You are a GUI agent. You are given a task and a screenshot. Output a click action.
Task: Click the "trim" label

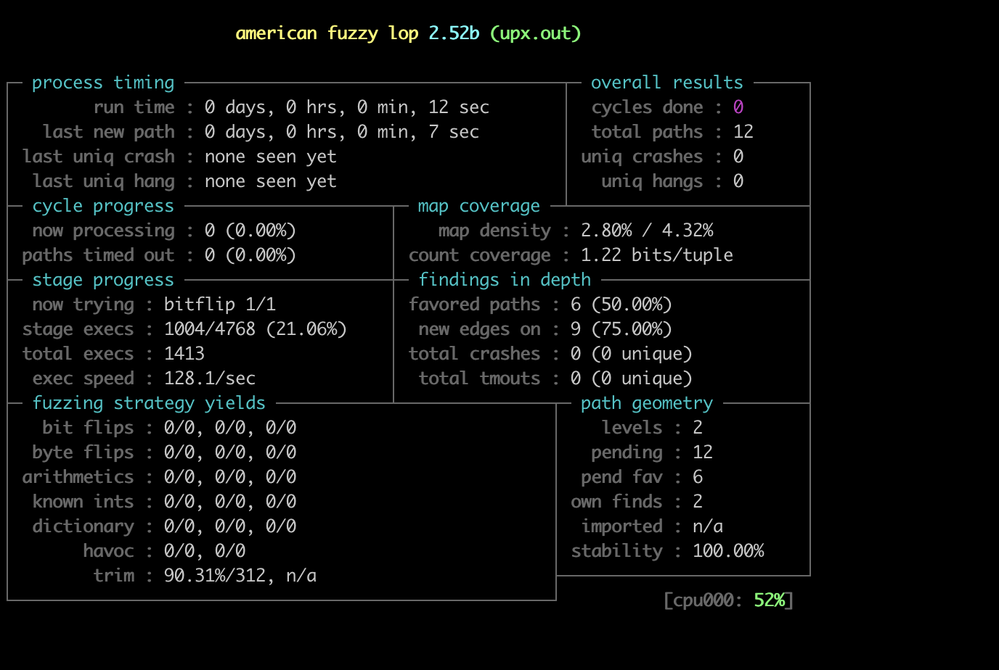(114, 576)
